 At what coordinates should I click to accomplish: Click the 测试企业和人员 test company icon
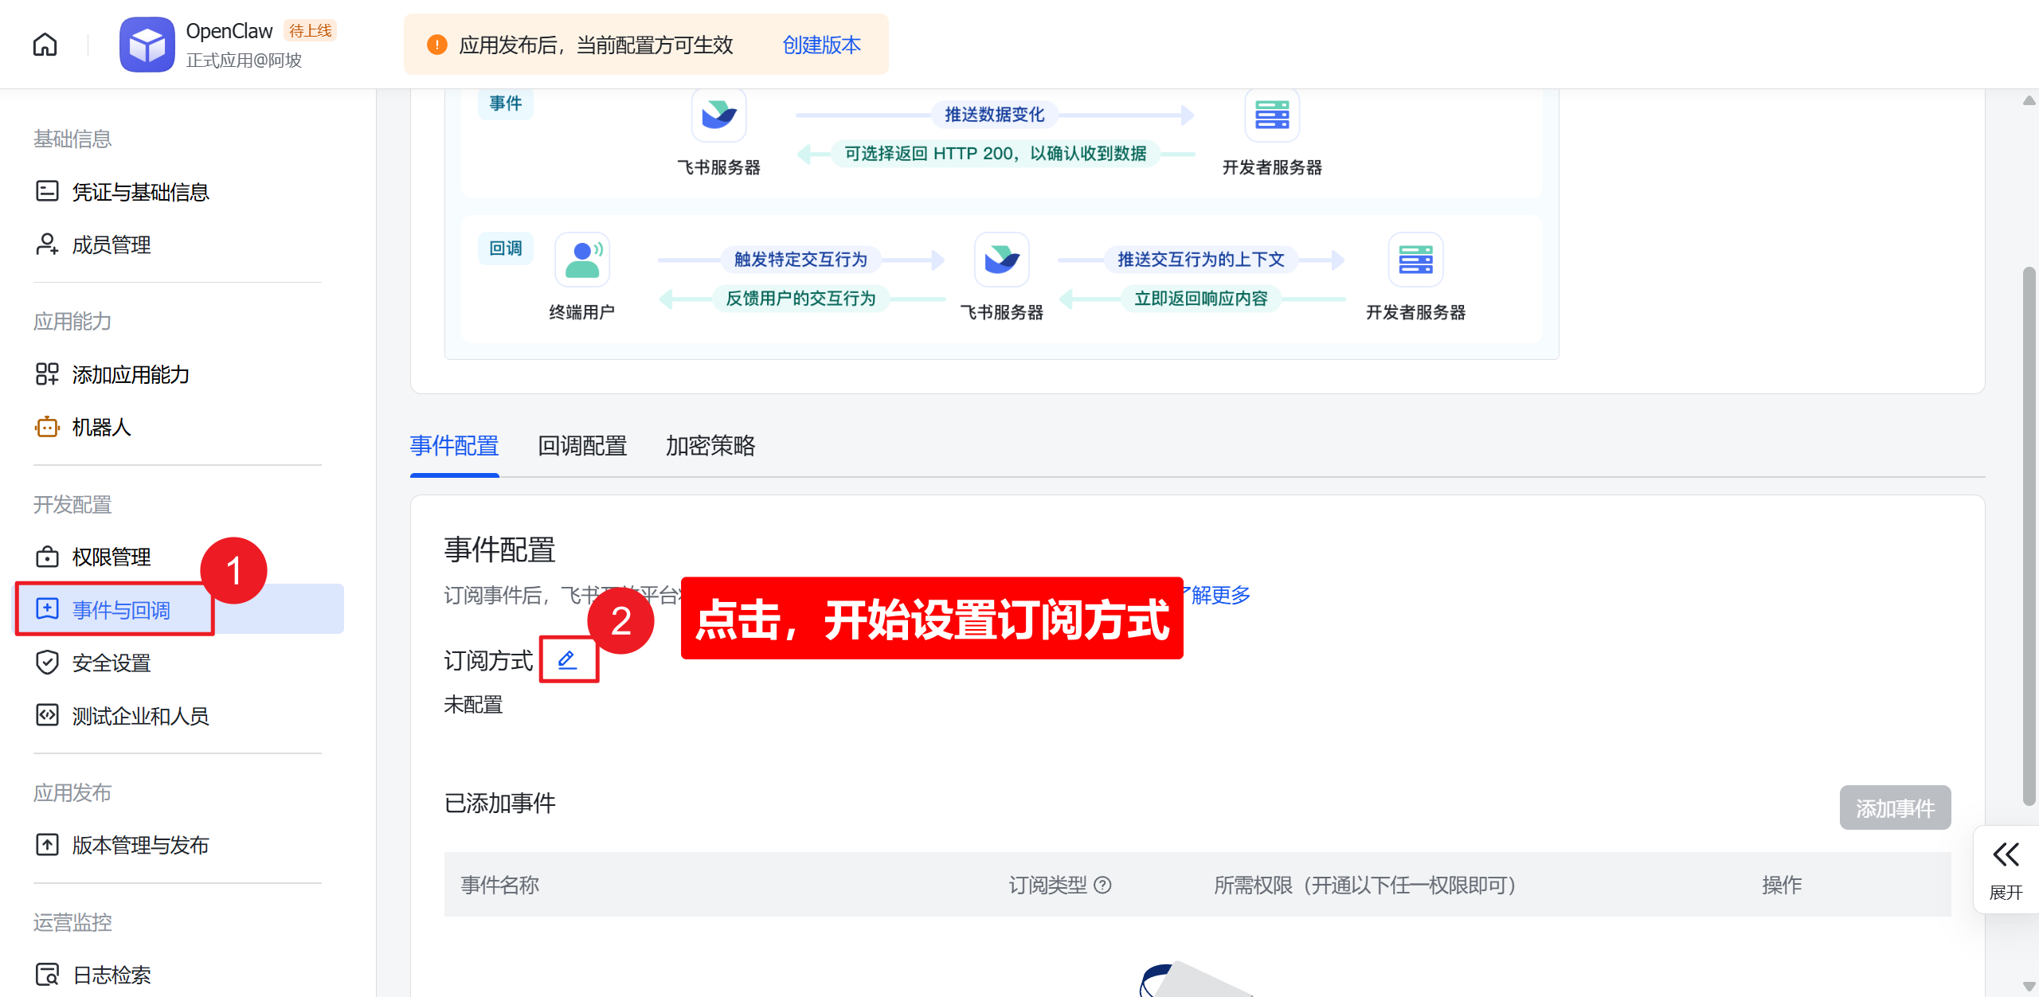coord(47,715)
